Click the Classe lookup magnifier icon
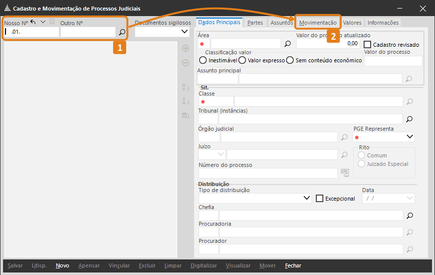The height and width of the screenshot is (275, 435). click(409, 102)
